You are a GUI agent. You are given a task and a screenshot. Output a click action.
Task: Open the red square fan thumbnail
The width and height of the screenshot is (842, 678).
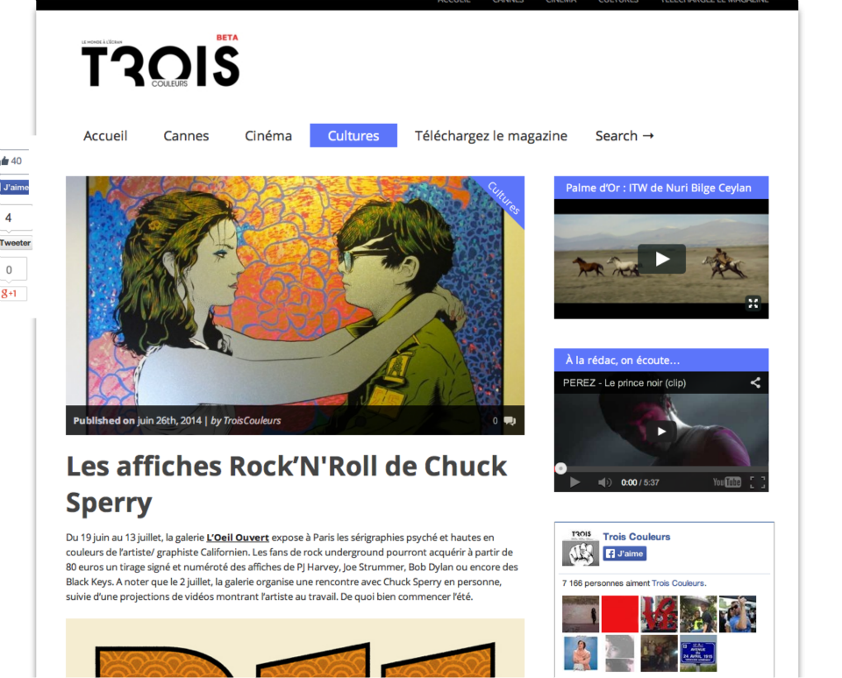tap(620, 614)
